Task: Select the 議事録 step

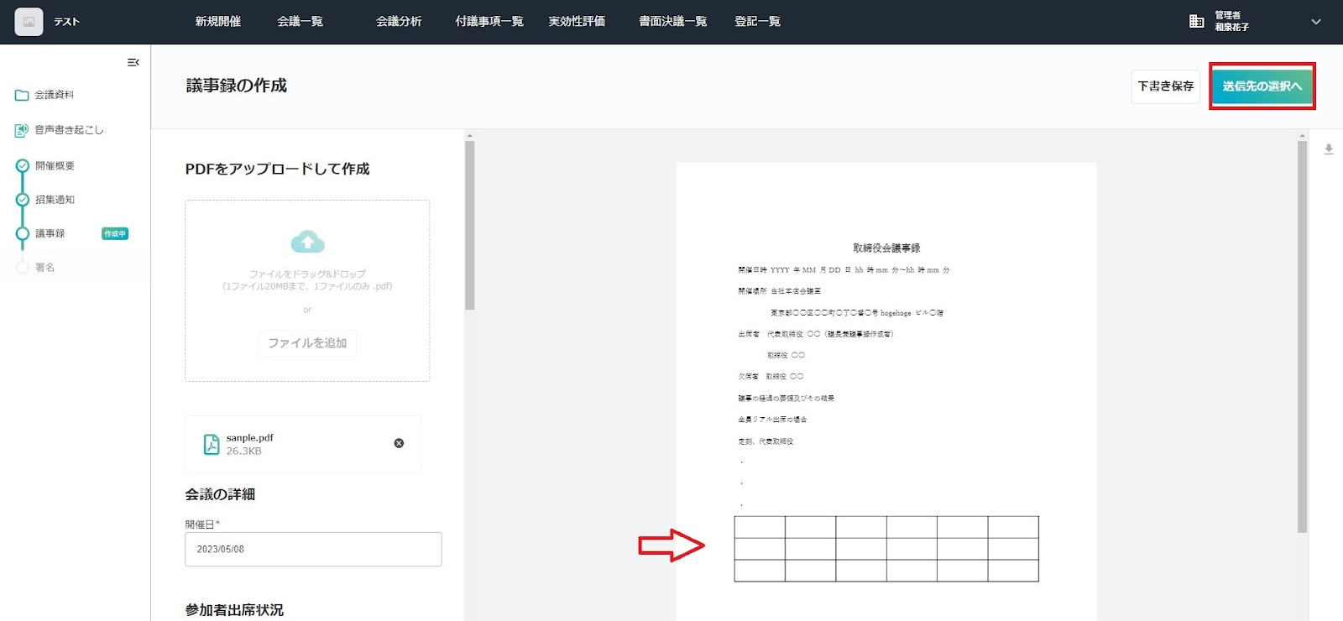Action: 50,233
